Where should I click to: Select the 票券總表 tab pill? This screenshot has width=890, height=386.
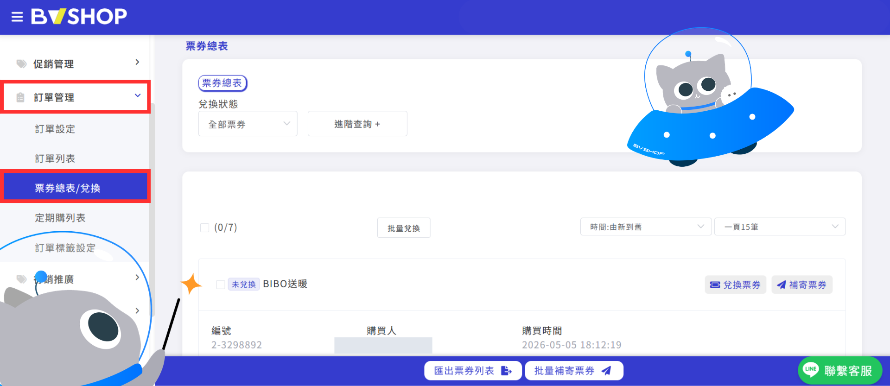222,83
